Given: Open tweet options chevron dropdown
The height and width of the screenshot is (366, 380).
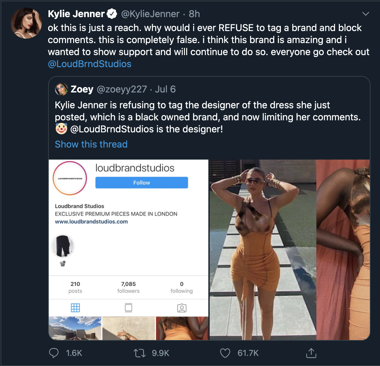Looking at the screenshot, I should [366, 14].
